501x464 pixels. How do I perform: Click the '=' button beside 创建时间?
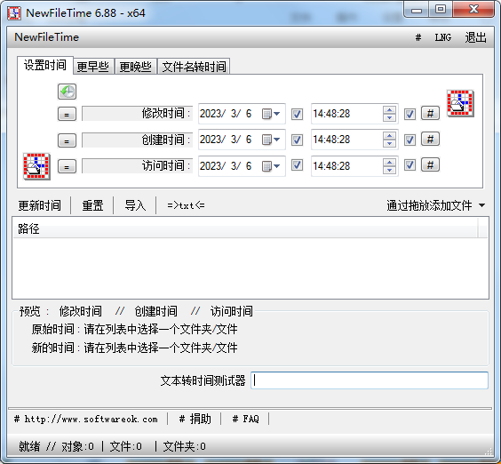(67, 140)
